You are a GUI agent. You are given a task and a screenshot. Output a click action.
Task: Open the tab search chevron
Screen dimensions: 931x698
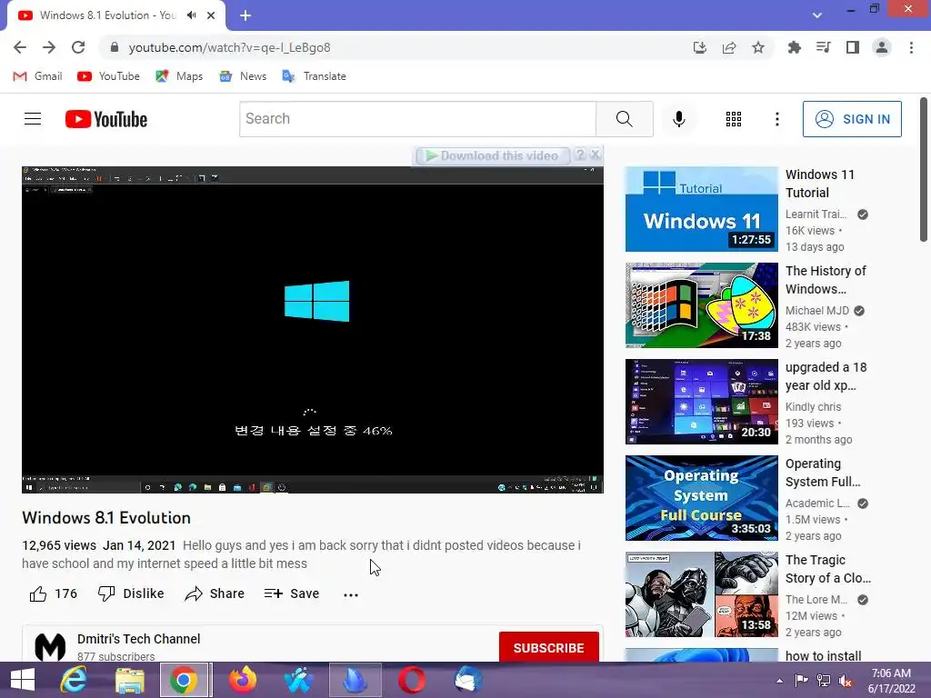coord(817,15)
